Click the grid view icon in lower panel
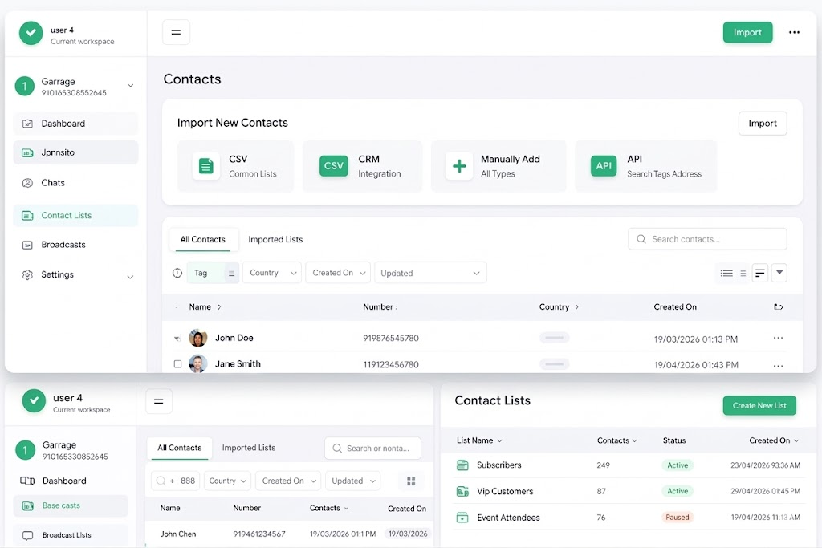822x548 pixels. [x=411, y=481]
